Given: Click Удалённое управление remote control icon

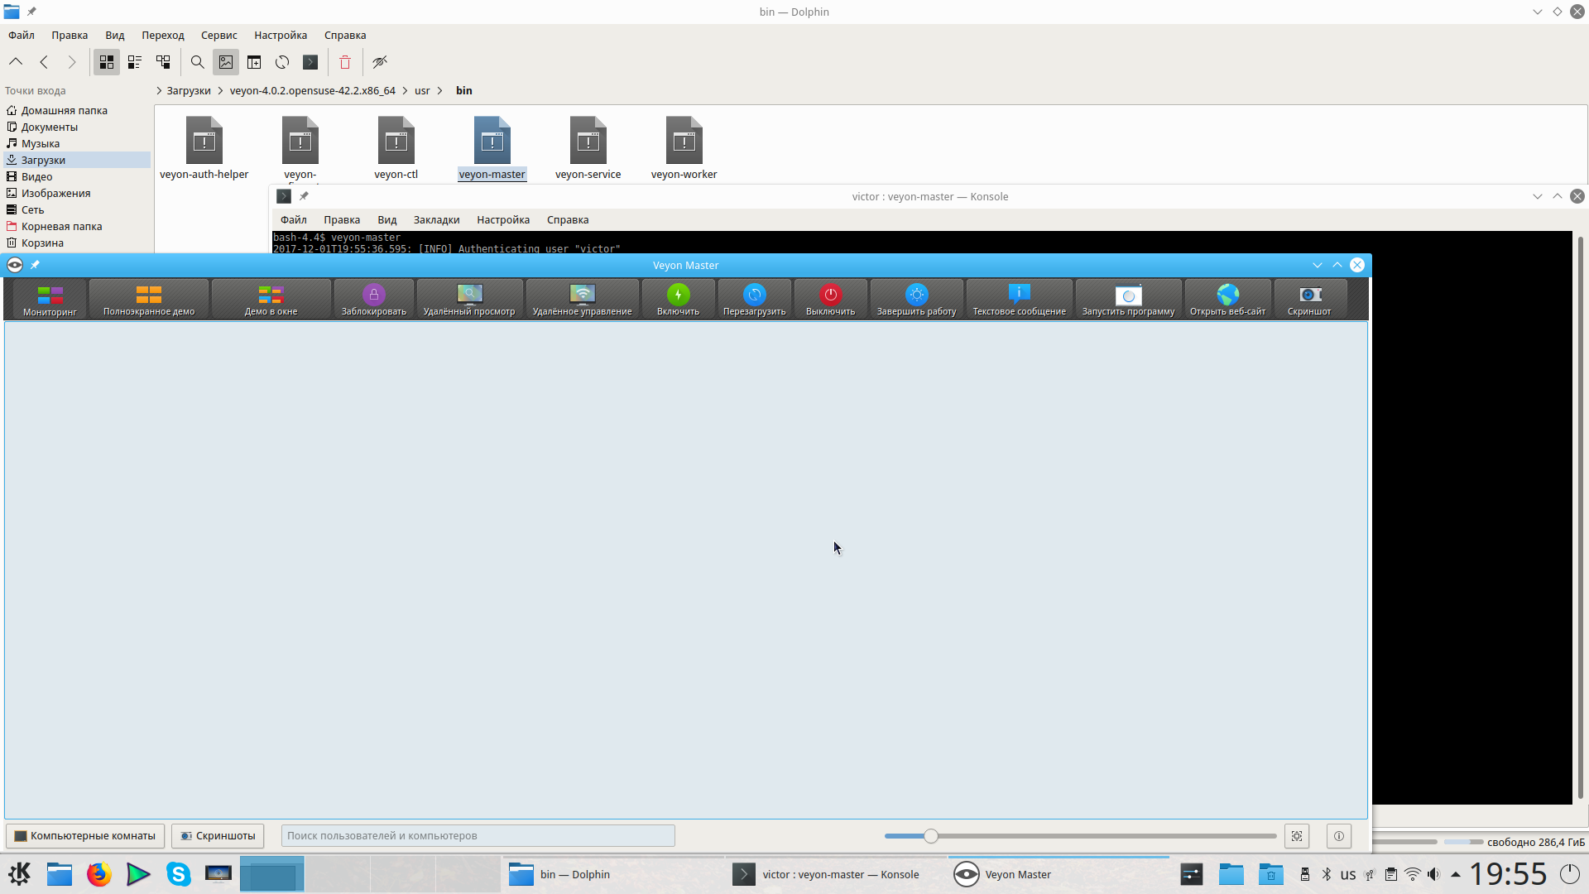Looking at the screenshot, I should [x=582, y=299].
